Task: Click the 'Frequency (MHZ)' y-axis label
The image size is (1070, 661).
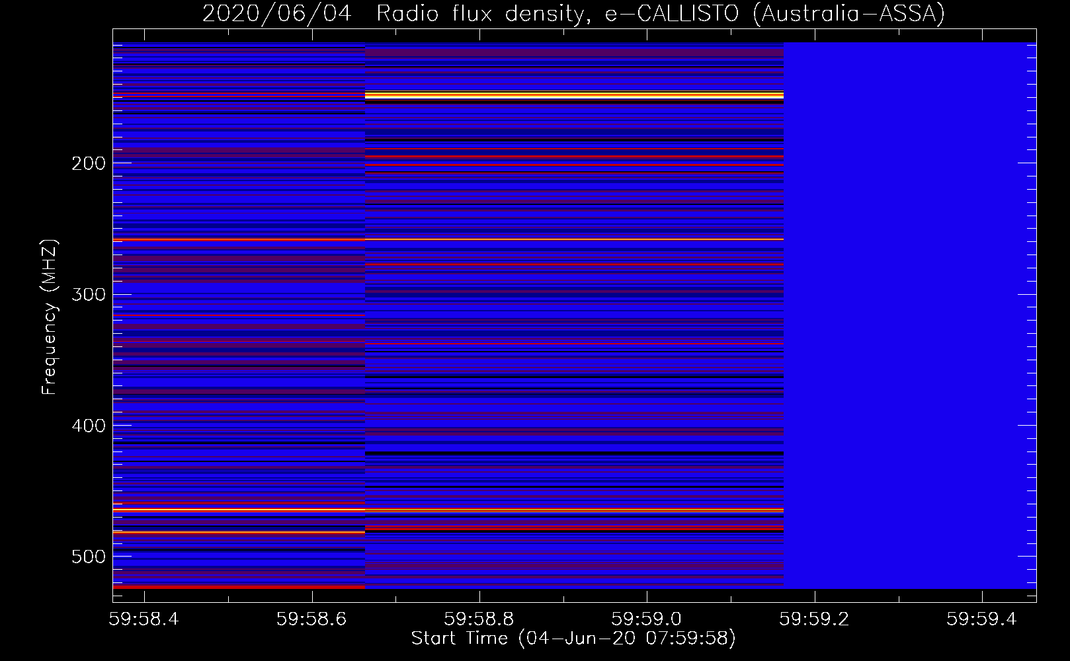Action: tap(50, 317)
